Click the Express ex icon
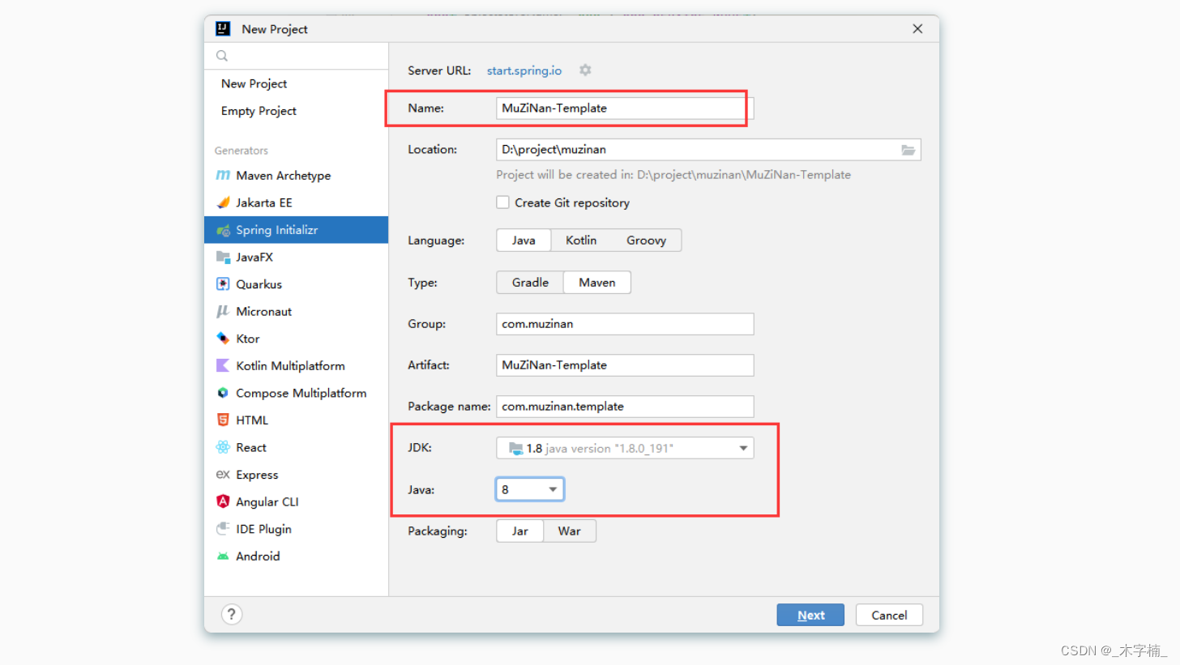This screenshot has width=1180, height=665. pos(223,475)
